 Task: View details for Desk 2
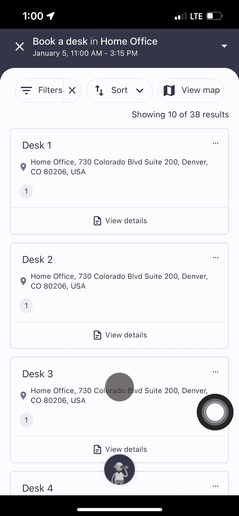tap(120, 335)
